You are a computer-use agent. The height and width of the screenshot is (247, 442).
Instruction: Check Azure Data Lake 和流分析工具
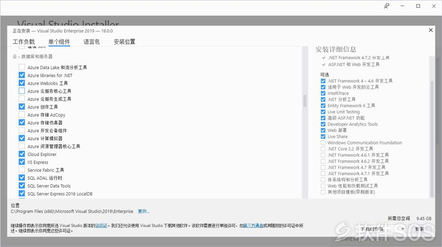tap(22, 67)
